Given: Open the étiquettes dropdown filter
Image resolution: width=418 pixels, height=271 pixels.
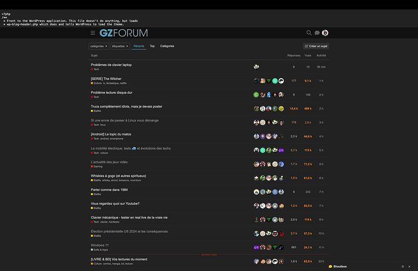Looking at the screenshot, I should (x=120, y=46).
